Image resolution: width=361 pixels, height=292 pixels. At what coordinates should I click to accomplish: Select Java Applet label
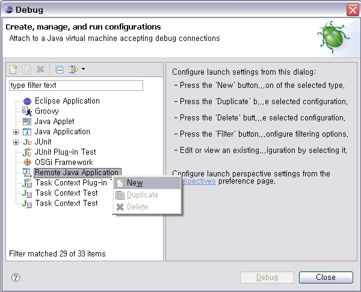54,122
